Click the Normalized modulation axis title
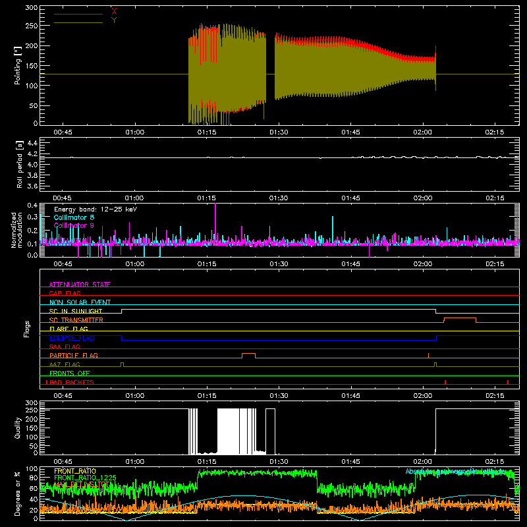 click(16, 230)
